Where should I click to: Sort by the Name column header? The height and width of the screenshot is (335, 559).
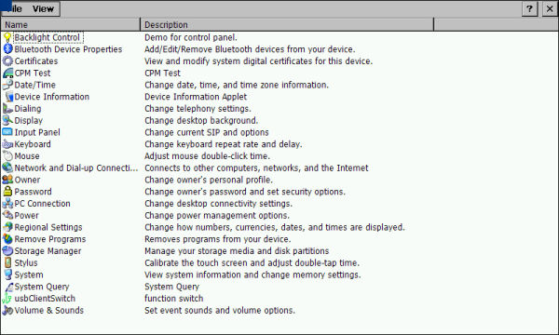(71, 25)
